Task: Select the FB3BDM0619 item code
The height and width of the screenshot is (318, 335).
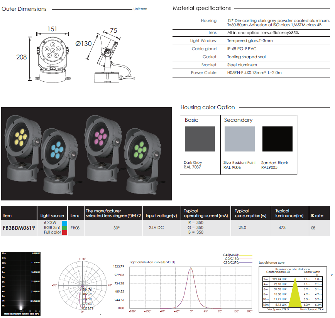Action: pyautogui.click(x=19, y=228)
